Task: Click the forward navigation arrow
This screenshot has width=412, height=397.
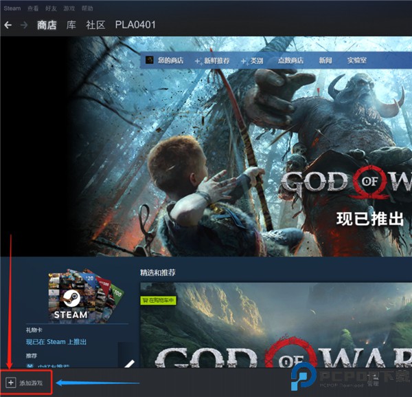Action: [x=24, y=25]
